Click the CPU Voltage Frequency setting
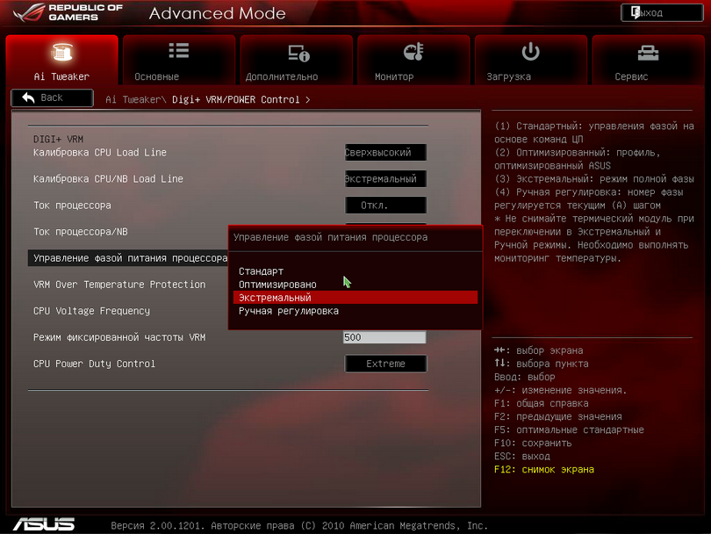The image size is (711, 534). (x=92, y=311)
